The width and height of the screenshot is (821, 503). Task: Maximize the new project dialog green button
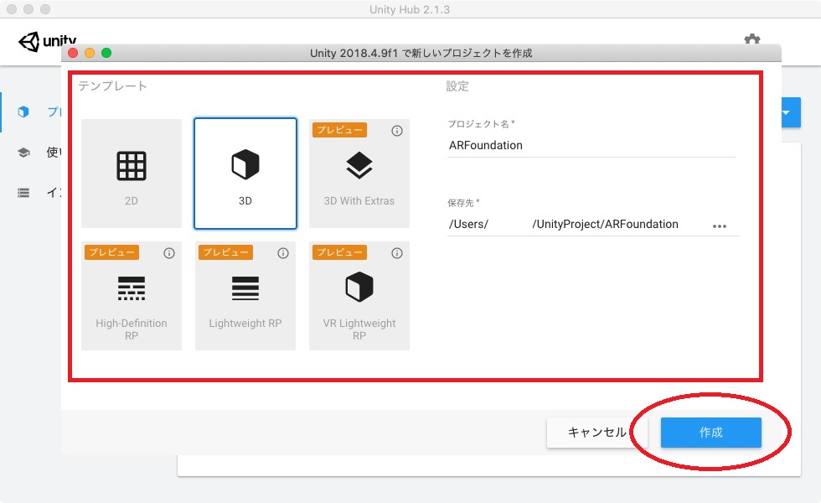106,53
